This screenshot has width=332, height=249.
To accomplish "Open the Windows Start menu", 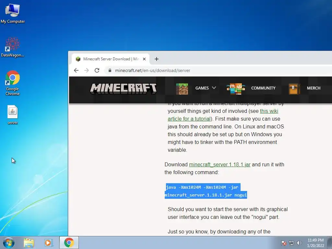I will [9, 243].
